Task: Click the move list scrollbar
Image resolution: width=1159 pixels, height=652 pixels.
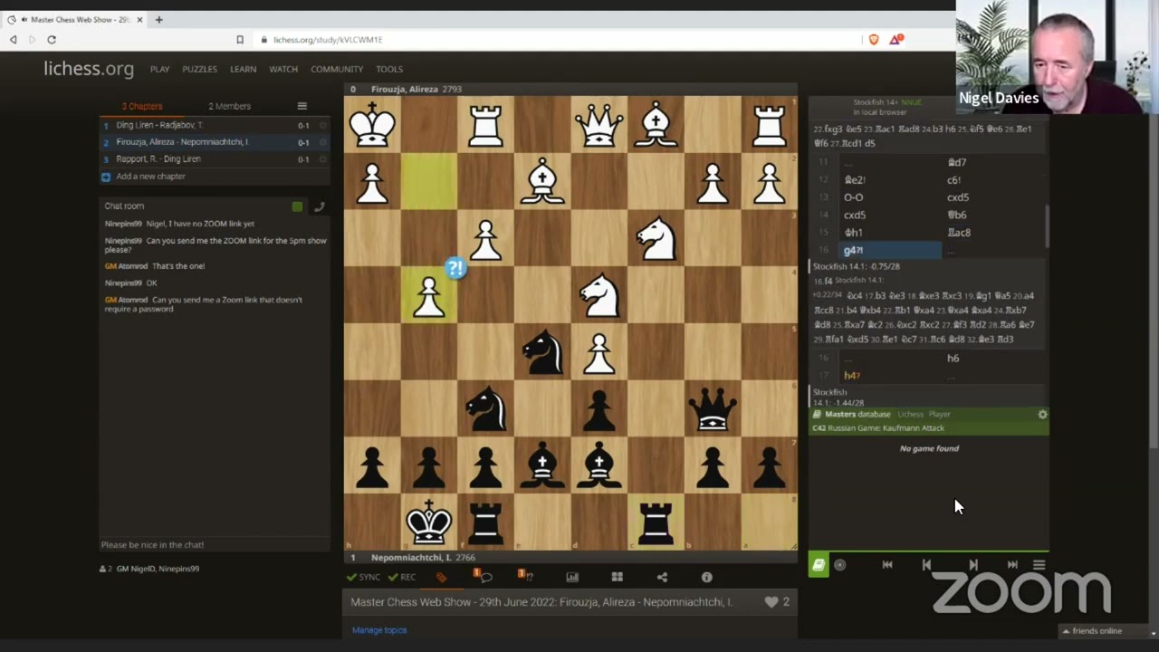Action: coord(1046,226)
